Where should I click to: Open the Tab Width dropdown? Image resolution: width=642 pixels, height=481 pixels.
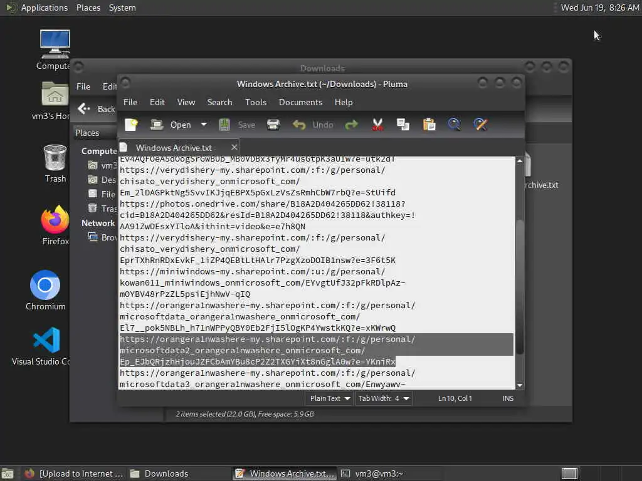coord(384,398)
